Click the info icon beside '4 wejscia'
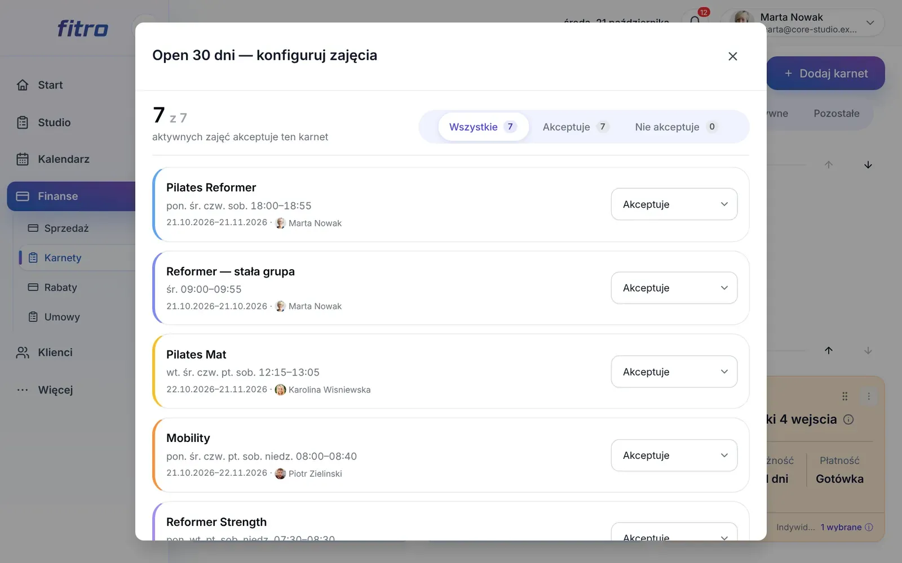Viewport: 902px width, 563px height. (848, 419)
